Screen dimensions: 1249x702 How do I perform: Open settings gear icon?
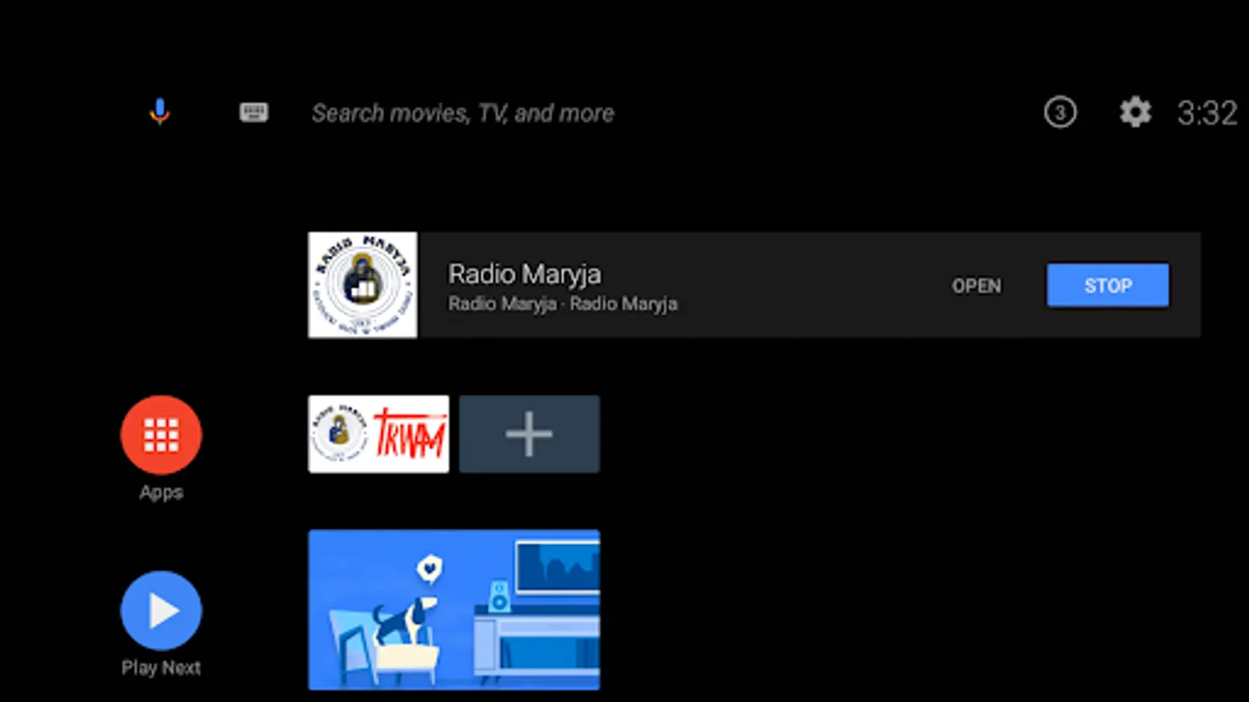(1135, 112)
